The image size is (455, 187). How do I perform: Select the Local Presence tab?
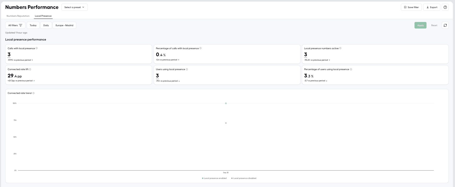[x=43, y=16]
